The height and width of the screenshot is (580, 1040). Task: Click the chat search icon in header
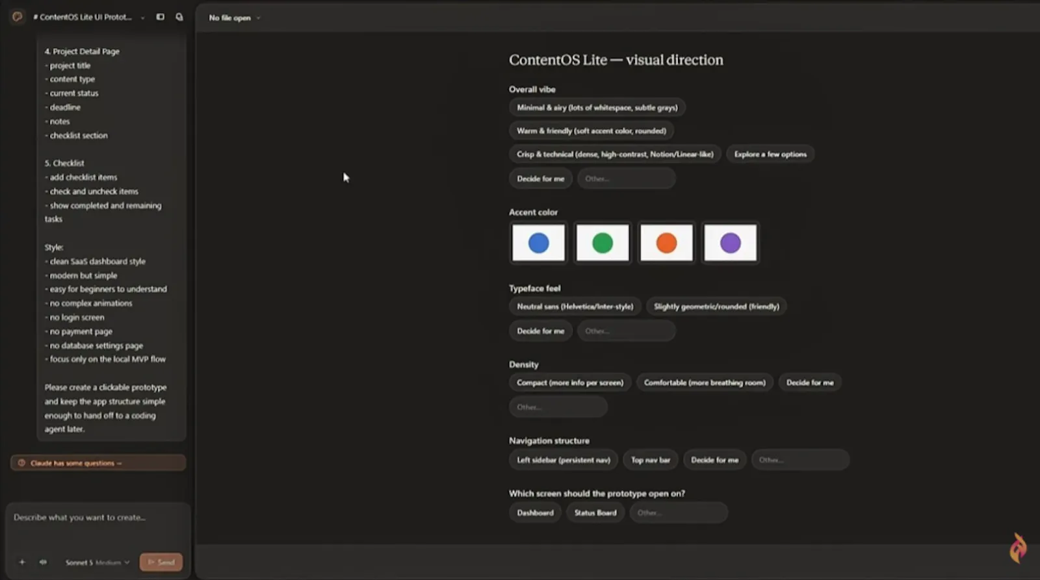179,17
